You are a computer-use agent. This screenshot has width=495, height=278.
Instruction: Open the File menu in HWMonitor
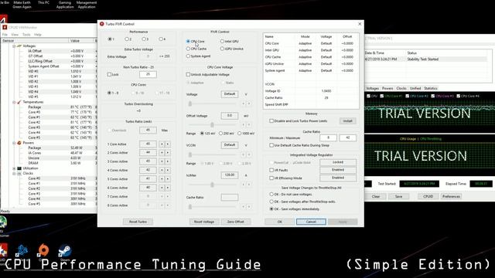click(5, 34)
